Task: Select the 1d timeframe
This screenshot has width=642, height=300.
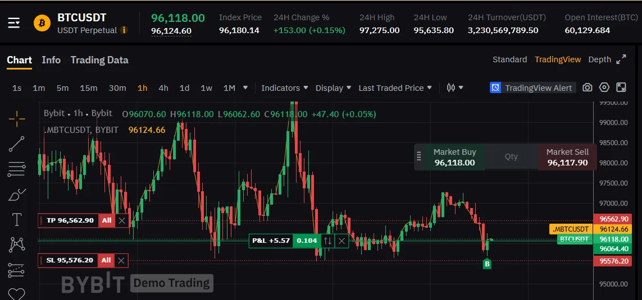Action: tap(185, 88)
